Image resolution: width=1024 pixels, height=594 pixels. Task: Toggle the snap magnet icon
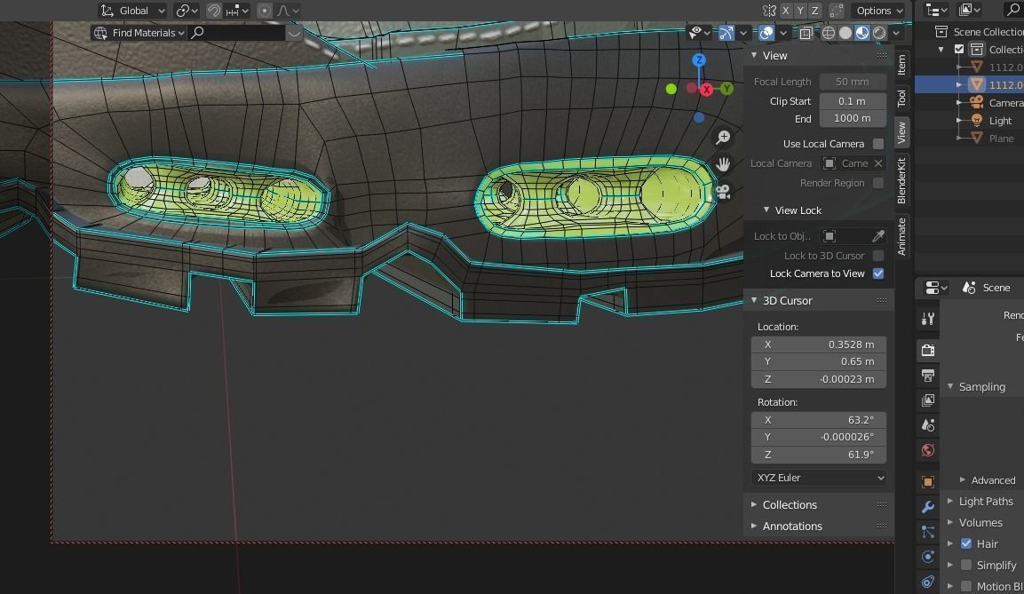213,11
